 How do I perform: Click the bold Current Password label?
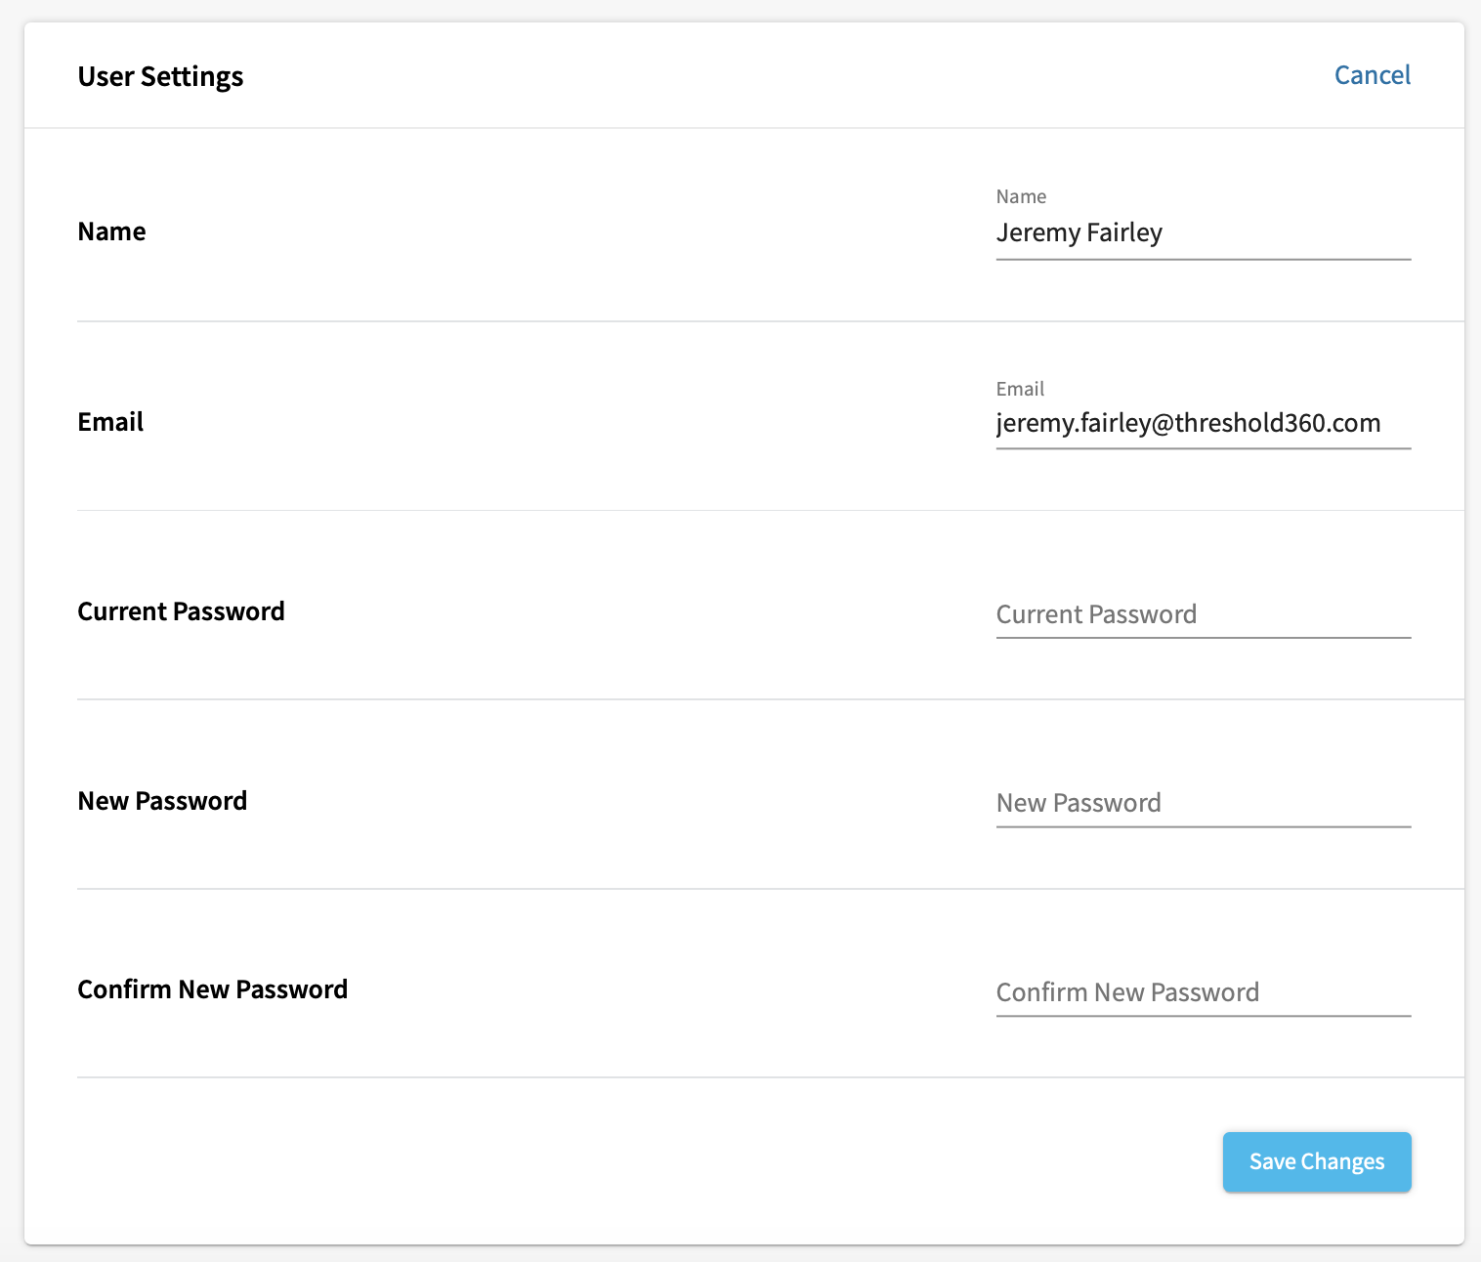(182, 611)
